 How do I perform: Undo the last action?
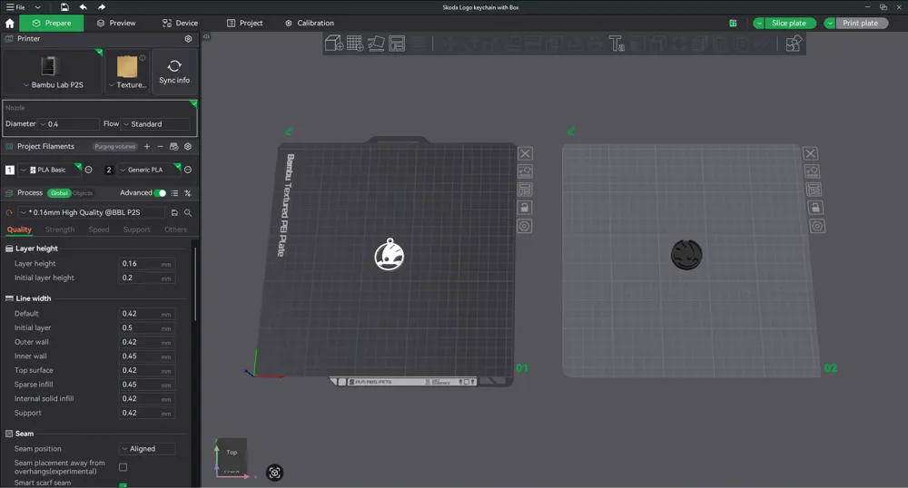tap(83, 7)
